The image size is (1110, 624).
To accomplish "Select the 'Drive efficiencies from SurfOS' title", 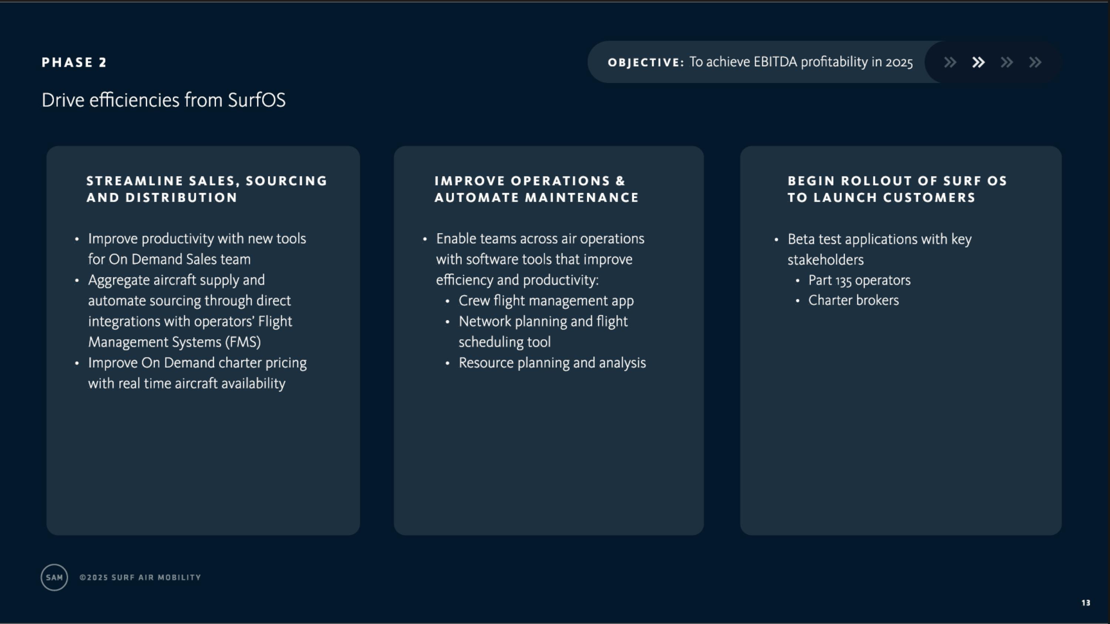I will [x=163, y=100].
